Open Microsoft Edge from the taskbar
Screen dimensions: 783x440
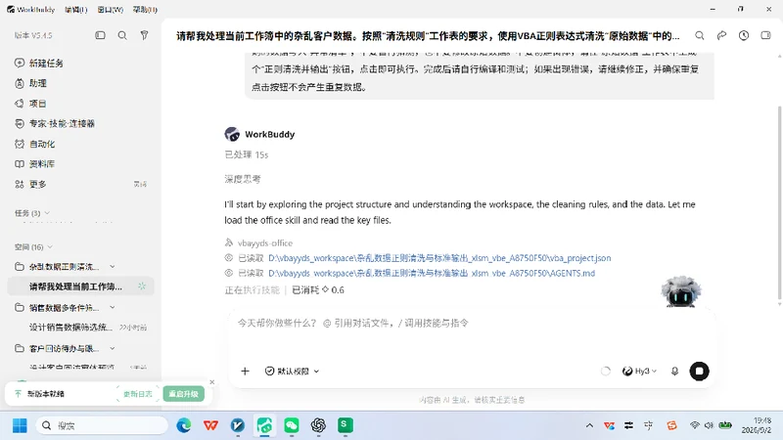[x=184, y=425]
